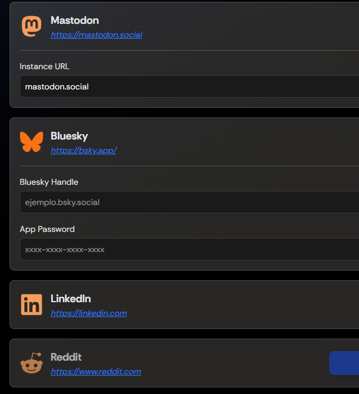Click the Bluesky heading text
The image size is (359, 394).
(69, 136)
